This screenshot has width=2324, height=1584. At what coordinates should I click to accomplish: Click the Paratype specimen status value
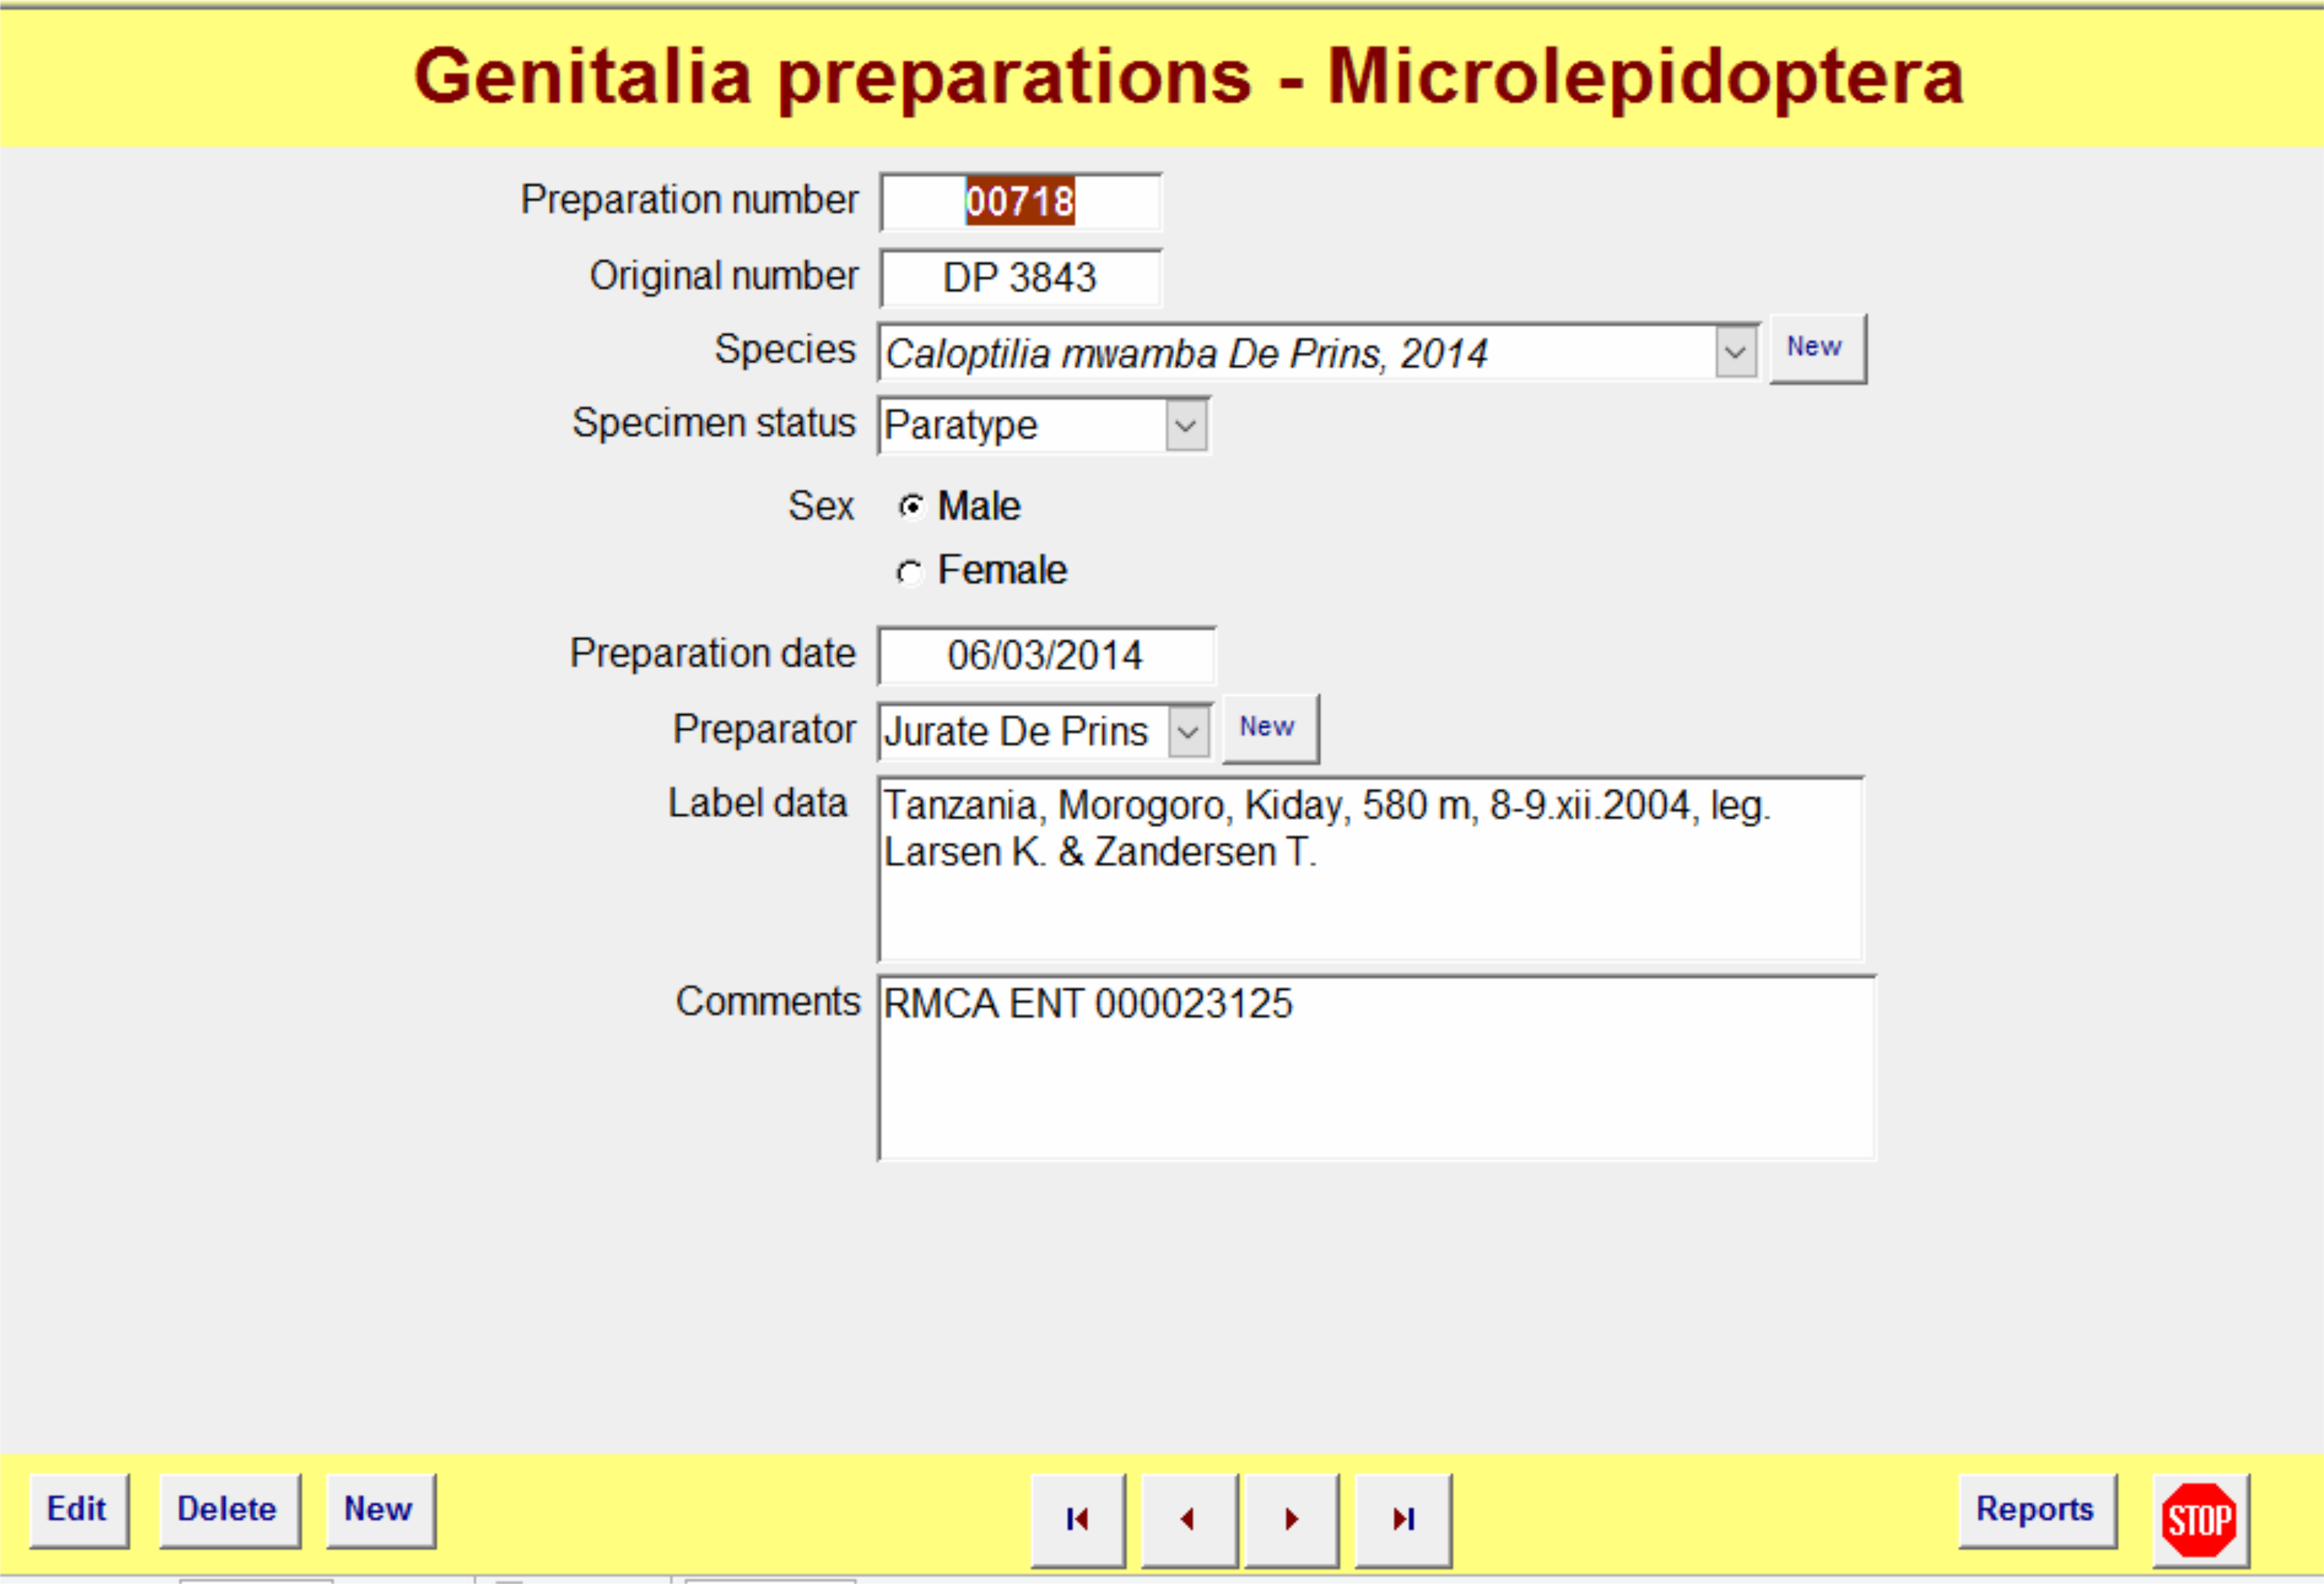[961, 426]
